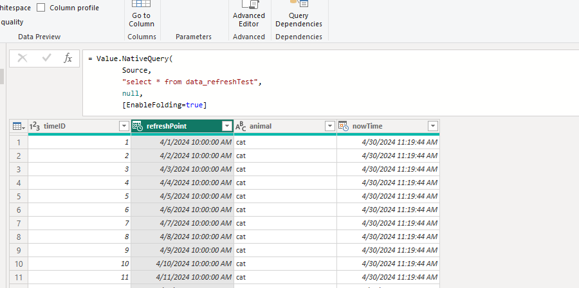Image resolution: width=579 pixels, height=288 pixels.
Task: Open the table menu icon in grid corner
Action: [19, 127]
